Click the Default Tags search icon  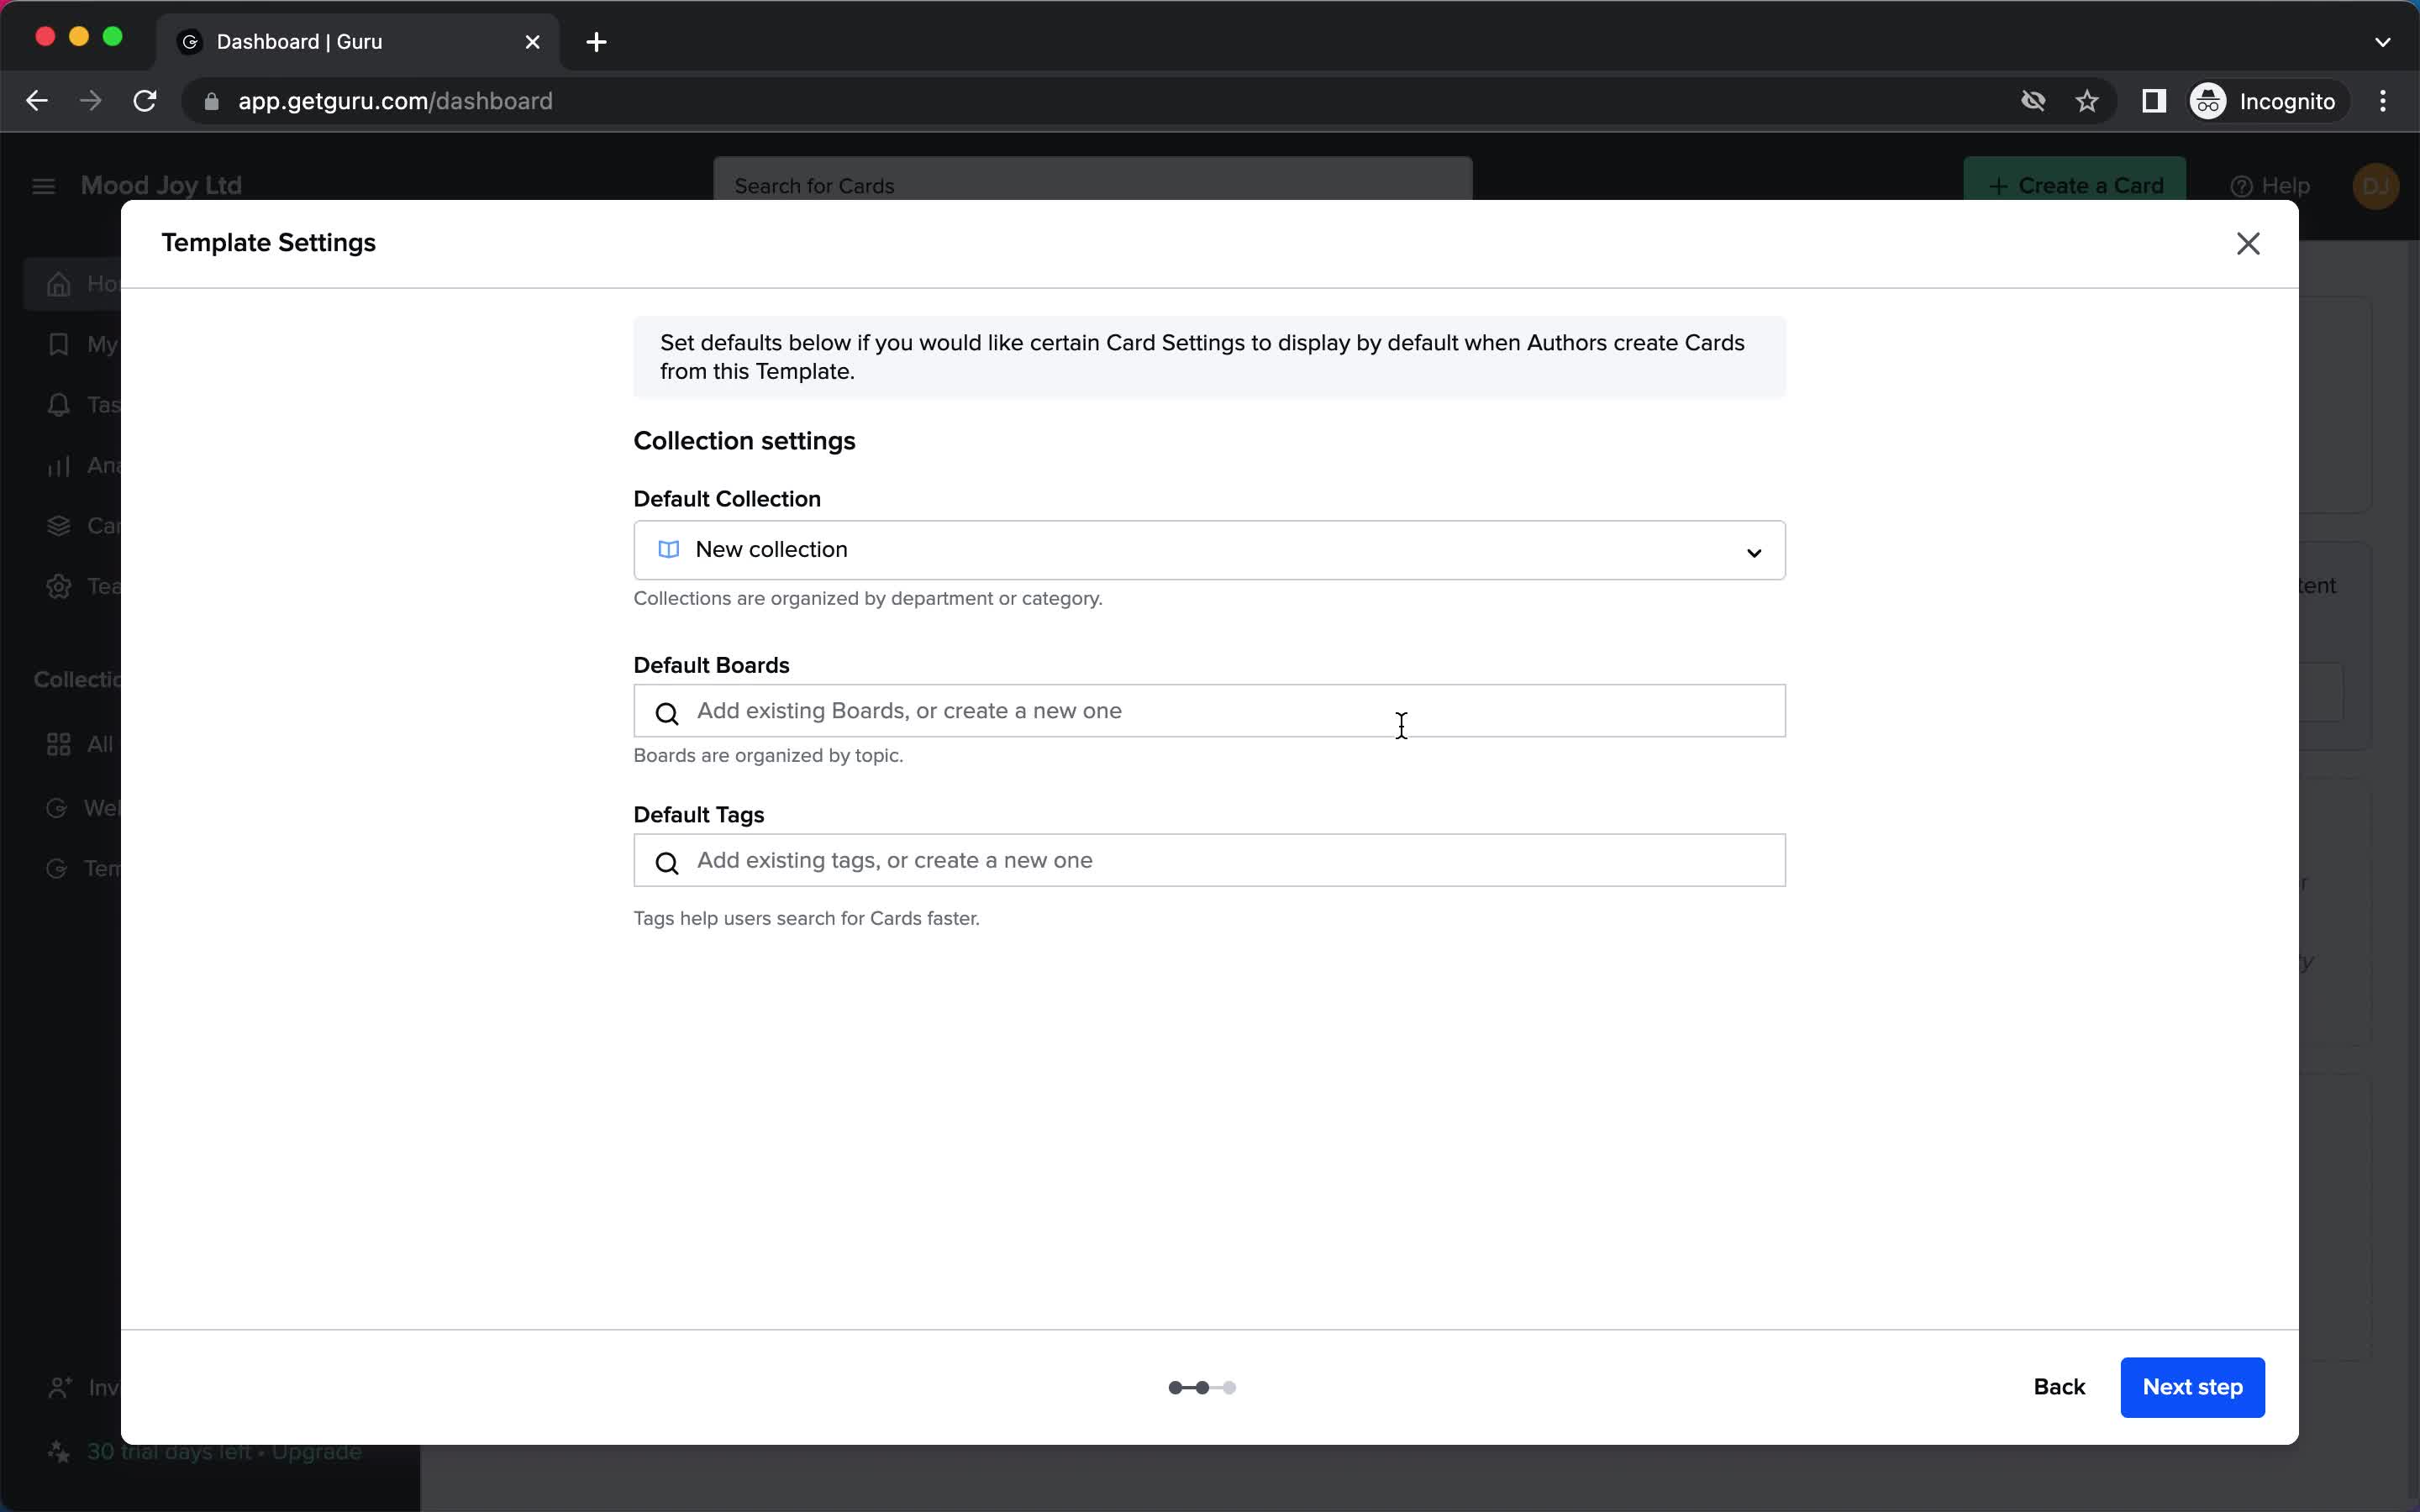667,863
